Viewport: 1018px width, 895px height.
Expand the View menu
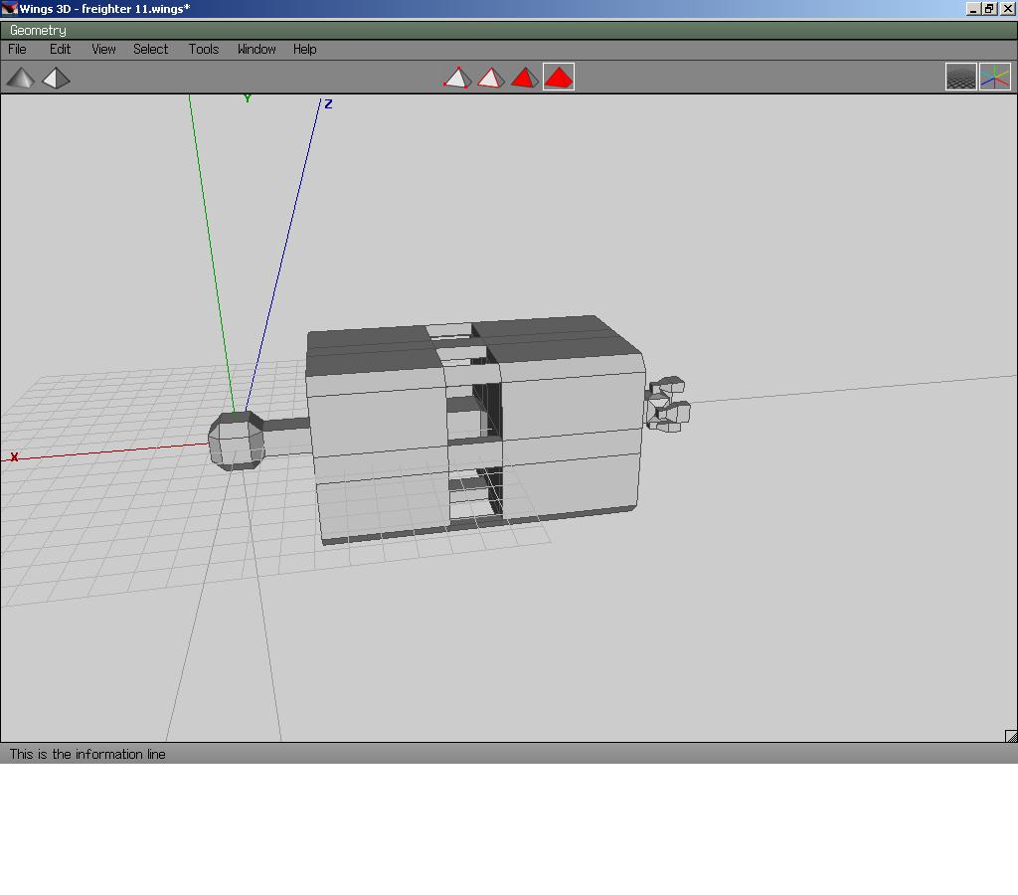[103, 49]
